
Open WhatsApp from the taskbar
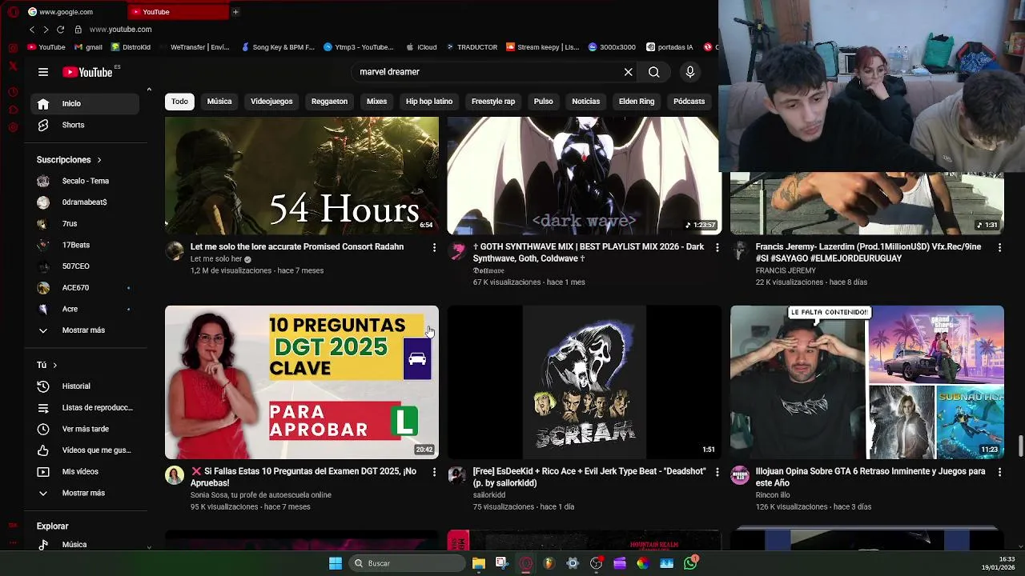coord(691,563)
